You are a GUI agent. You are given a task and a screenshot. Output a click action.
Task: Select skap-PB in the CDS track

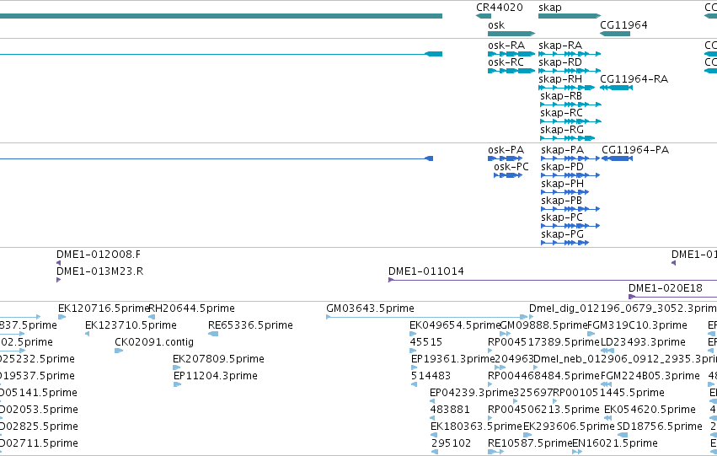click(570, 210)
